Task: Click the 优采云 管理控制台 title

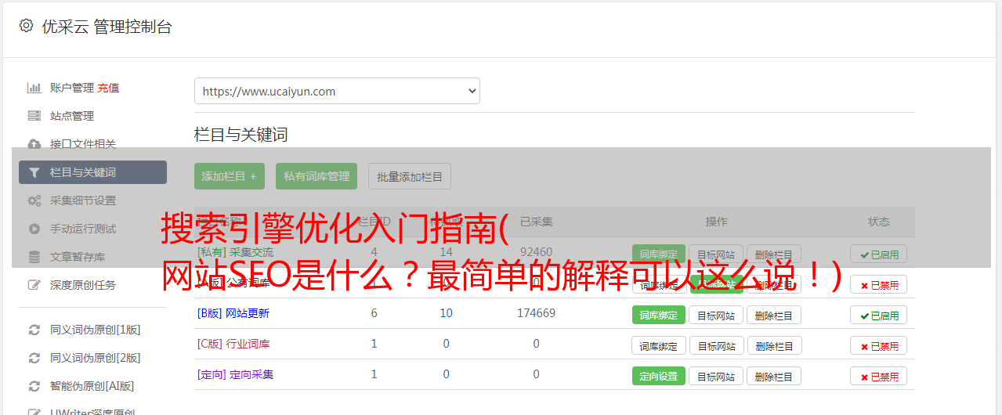Action: pyautogui.click(x=107, y=27)
